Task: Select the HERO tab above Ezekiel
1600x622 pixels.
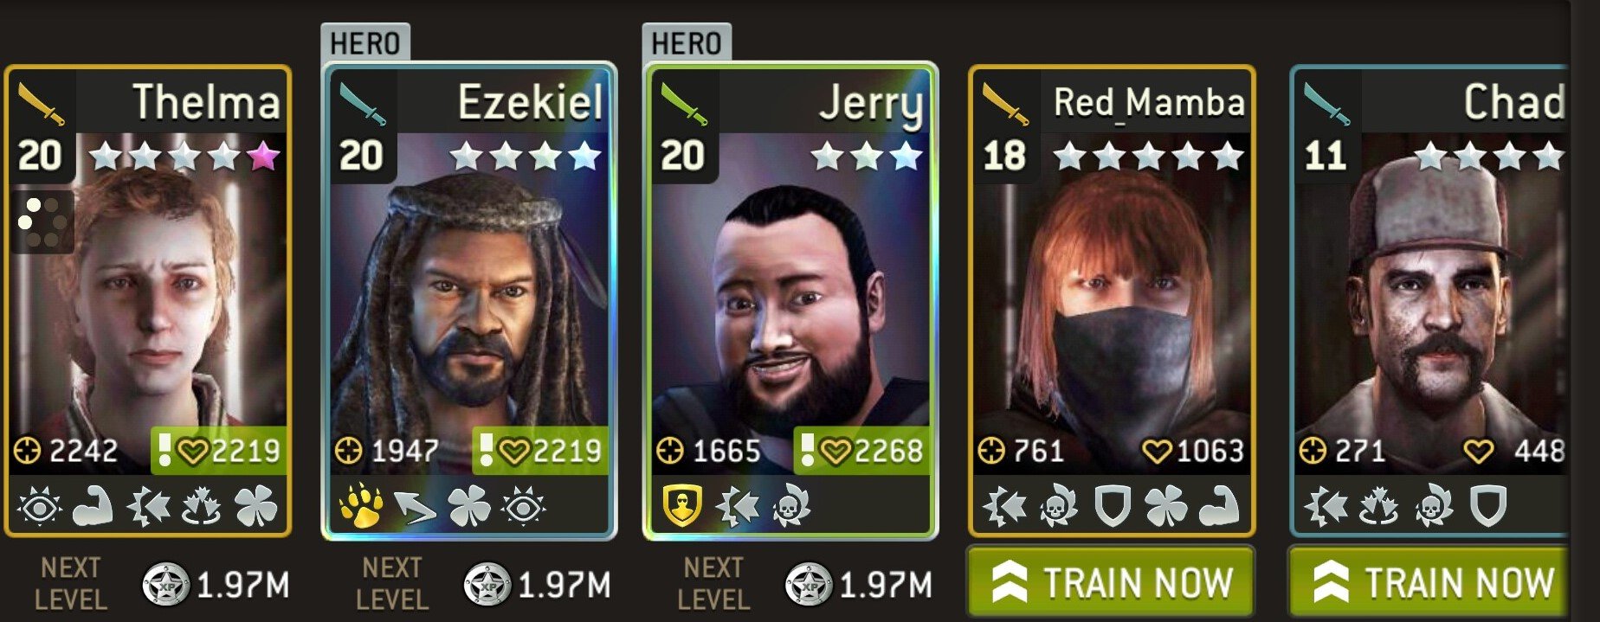Action: pos(365,42)
